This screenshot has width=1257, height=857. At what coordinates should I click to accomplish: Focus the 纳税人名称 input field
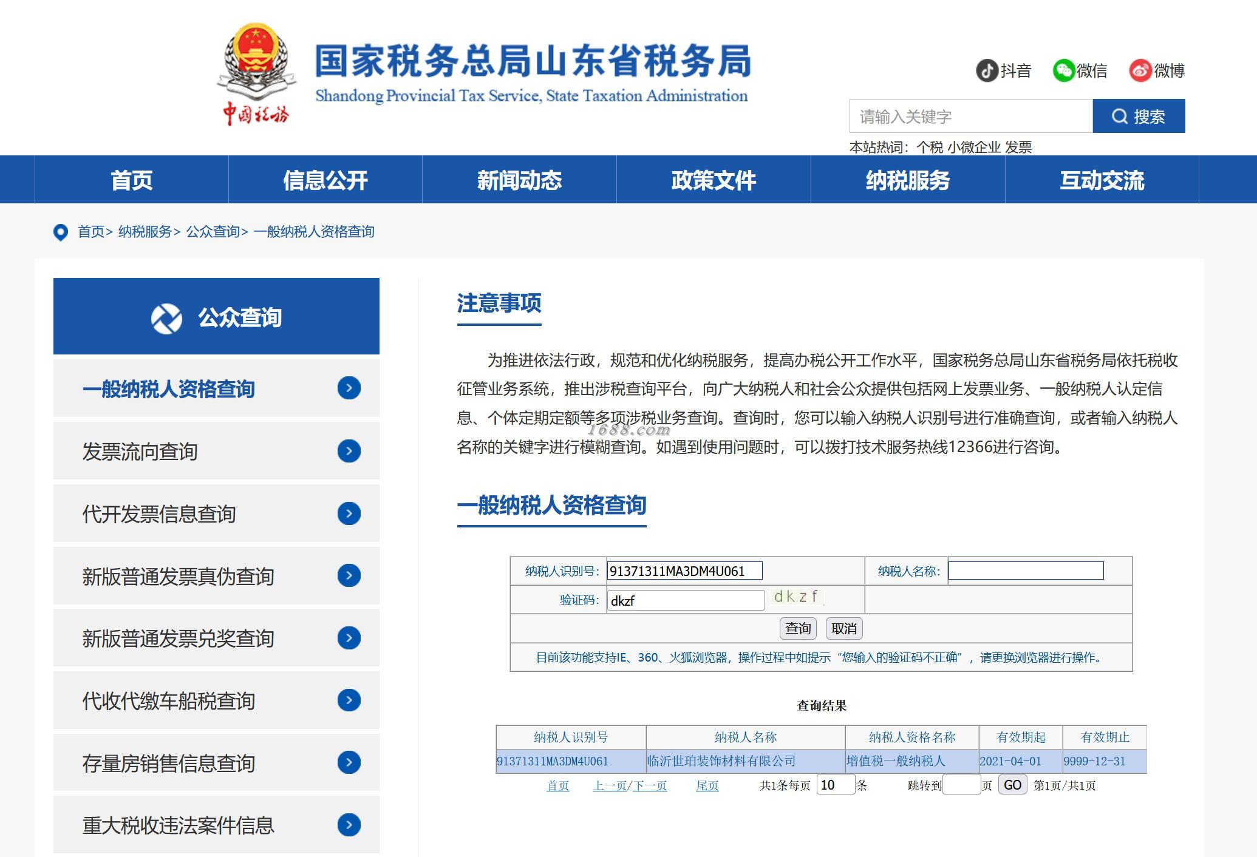(1026, 571)
